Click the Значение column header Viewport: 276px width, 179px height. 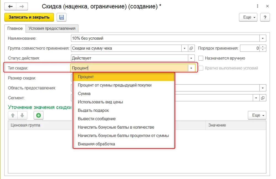(x=236, y=125)
